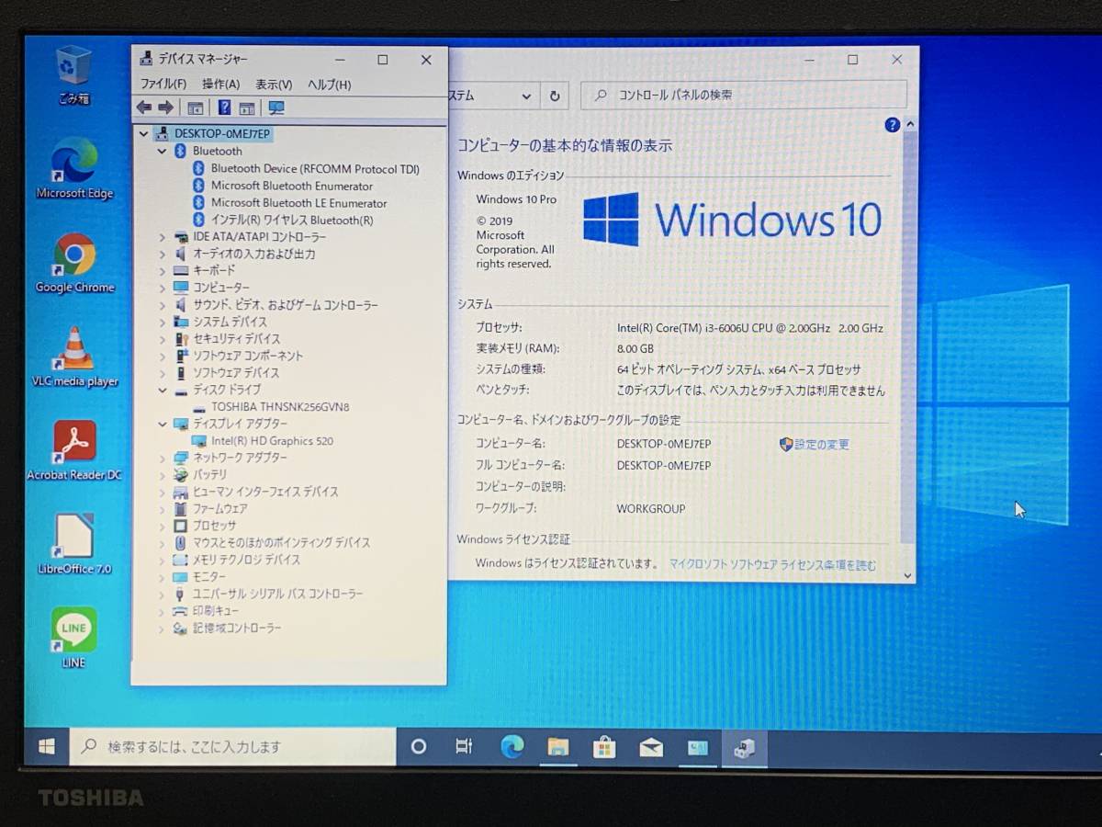Click the action pane toolbar icon beside Help

[x=247, y=108]
